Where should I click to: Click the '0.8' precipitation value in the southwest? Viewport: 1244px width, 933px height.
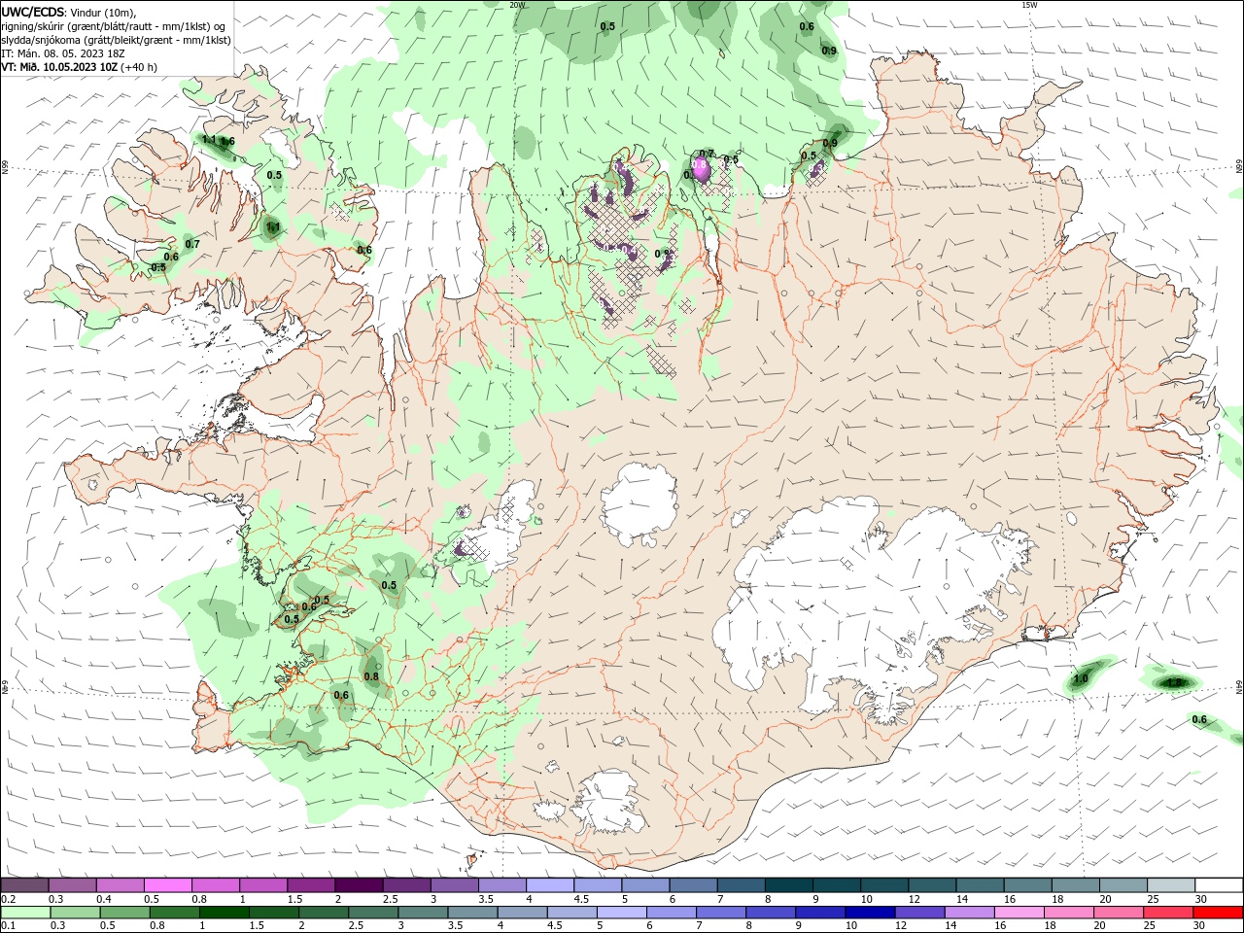click(x=371, y=676)
